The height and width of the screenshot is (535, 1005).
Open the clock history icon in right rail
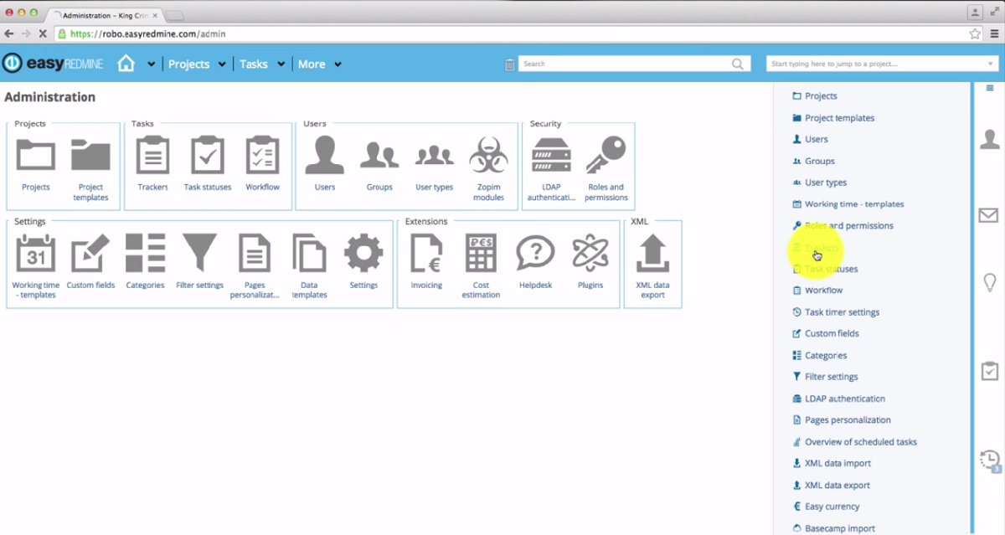click(x=990, y=460)
